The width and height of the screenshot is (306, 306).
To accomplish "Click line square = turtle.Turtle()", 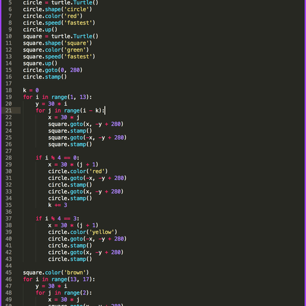I will [x=61, y=36].
